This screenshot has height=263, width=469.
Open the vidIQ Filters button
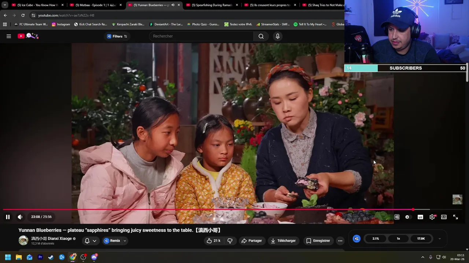click(117, 36)
